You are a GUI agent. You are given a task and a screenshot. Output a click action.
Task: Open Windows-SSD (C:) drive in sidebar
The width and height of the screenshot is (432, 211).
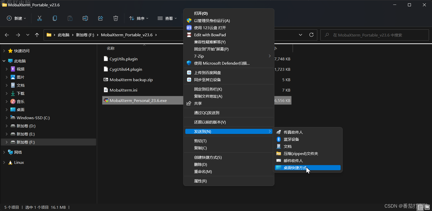[33, 118]
